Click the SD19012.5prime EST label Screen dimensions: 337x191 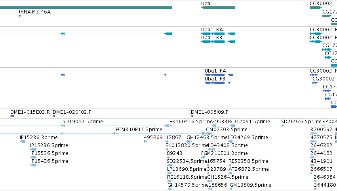[83, 122]
